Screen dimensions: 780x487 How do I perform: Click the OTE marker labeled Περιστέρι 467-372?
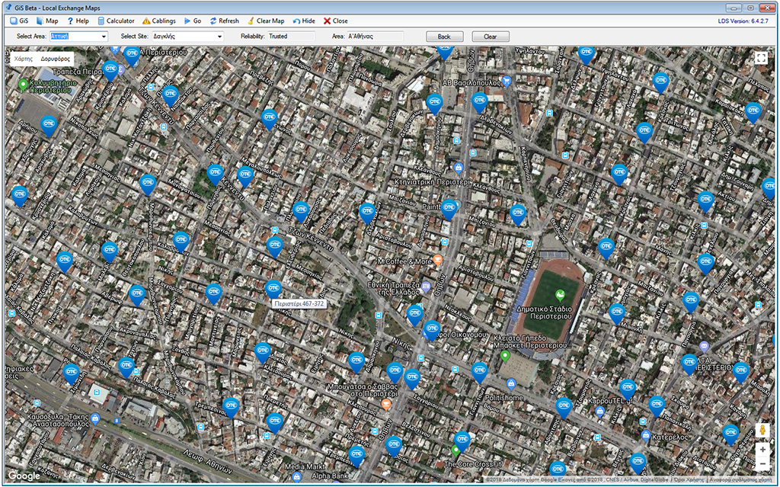(273, 289)
